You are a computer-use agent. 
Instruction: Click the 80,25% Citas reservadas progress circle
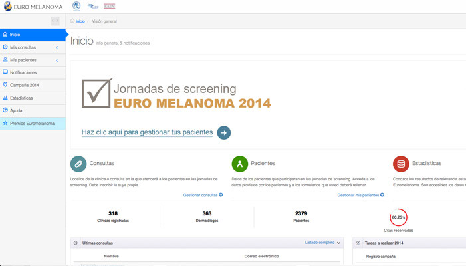click(398, 217)
